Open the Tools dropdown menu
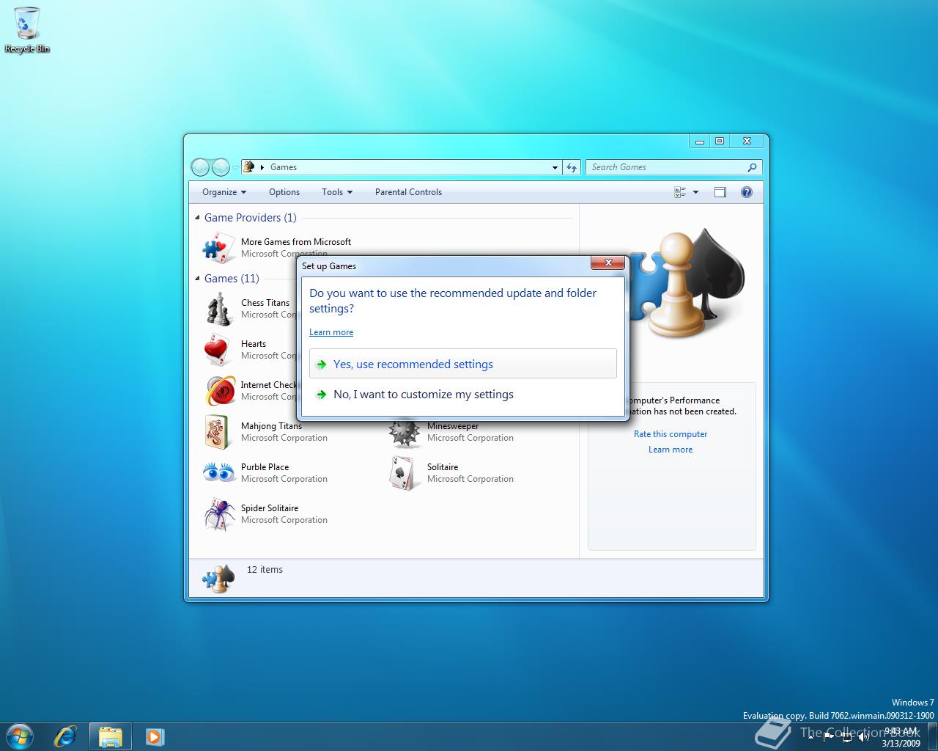Viewport: 938px width, 751px height. tap(337, 192)
